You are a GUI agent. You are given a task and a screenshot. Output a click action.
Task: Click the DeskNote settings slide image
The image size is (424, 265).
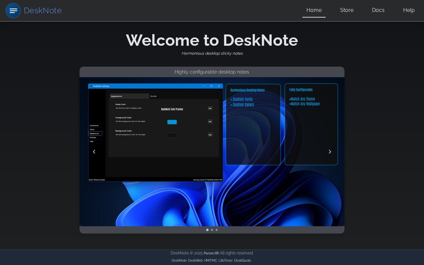point(212,152)
